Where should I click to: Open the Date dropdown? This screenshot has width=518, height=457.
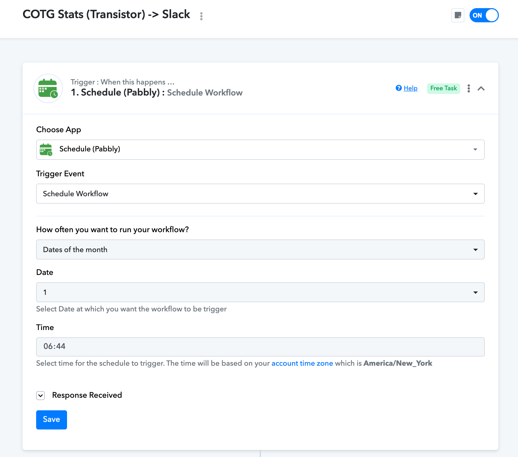260,292
